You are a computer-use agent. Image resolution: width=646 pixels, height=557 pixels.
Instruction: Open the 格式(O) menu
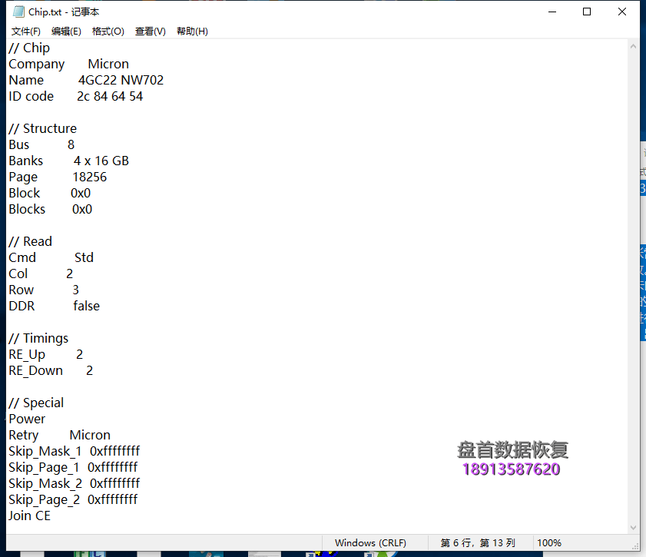108,31
